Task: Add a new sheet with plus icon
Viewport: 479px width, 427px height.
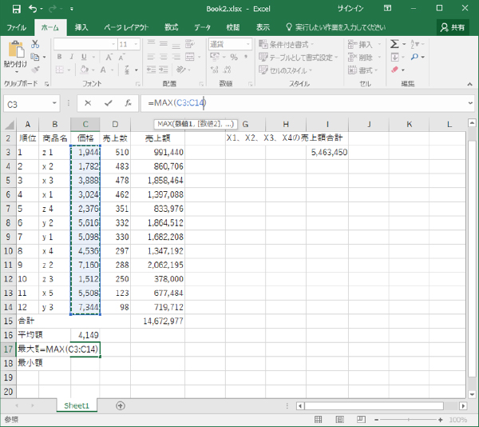Action: 121,406
